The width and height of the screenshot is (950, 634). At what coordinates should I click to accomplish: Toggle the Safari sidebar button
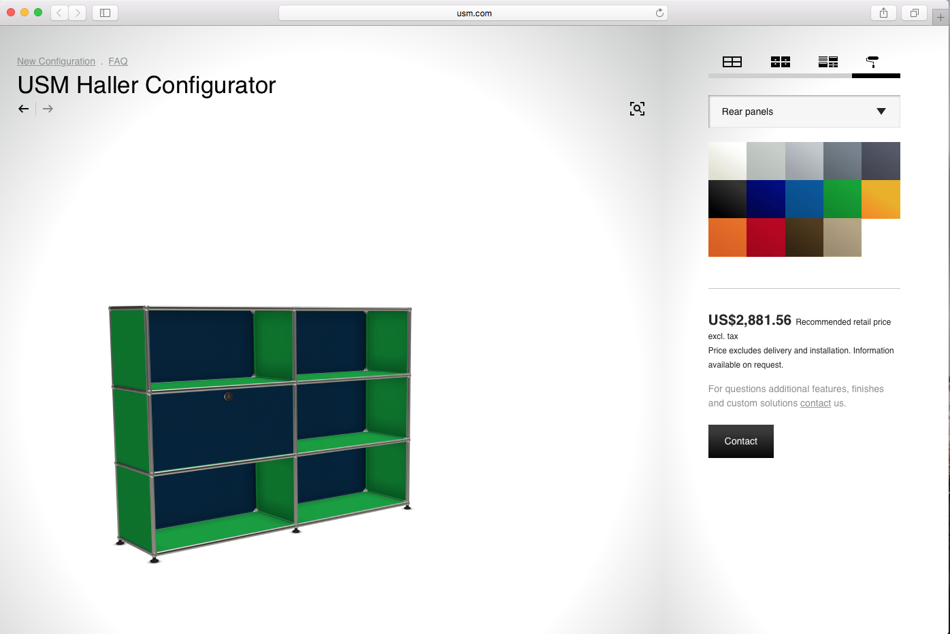click(x=105, y=13)
